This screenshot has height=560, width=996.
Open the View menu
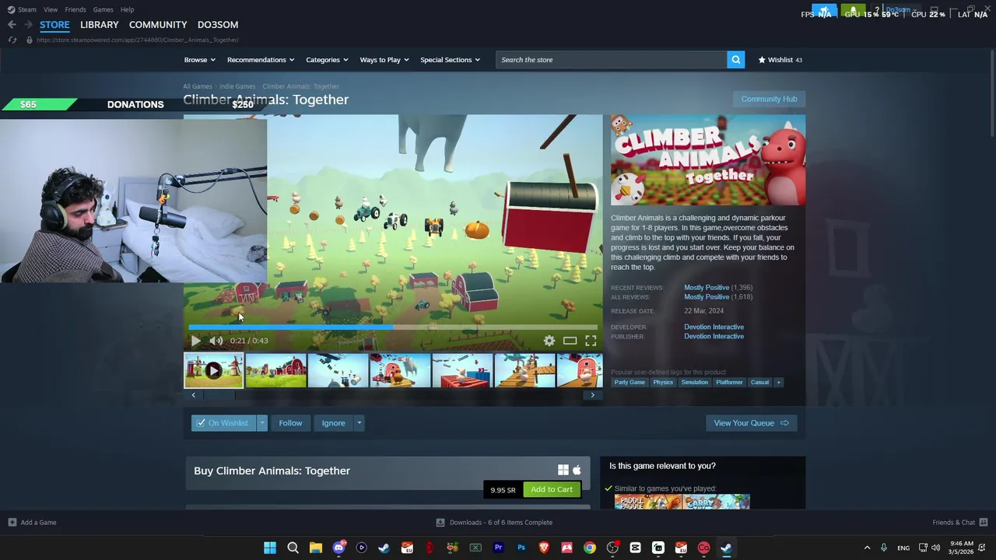pos(51,9)
